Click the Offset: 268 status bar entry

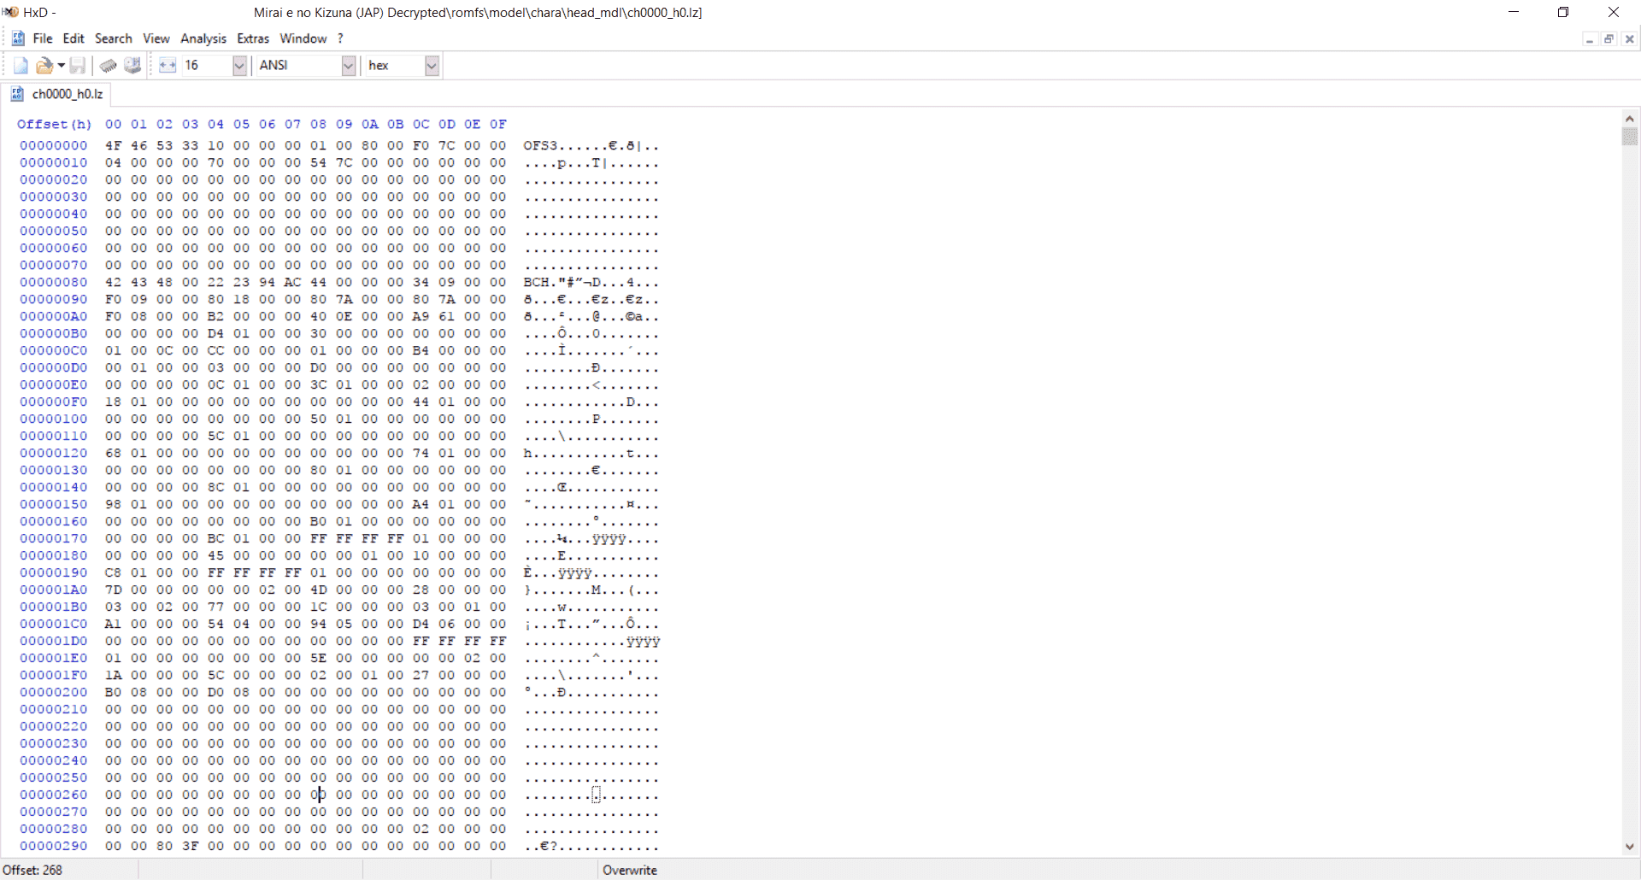[32, 871]
